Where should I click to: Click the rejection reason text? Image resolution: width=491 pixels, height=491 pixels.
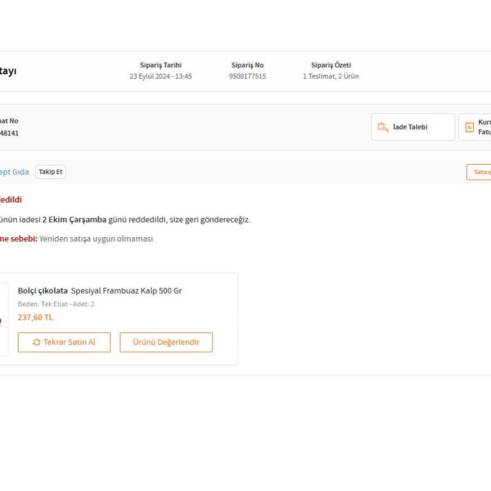(x=96, y=238)
